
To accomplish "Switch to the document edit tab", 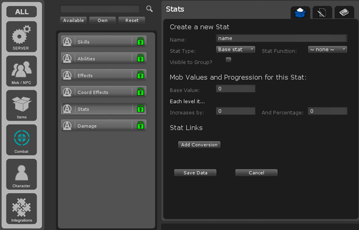I will [x=322, y=12].
